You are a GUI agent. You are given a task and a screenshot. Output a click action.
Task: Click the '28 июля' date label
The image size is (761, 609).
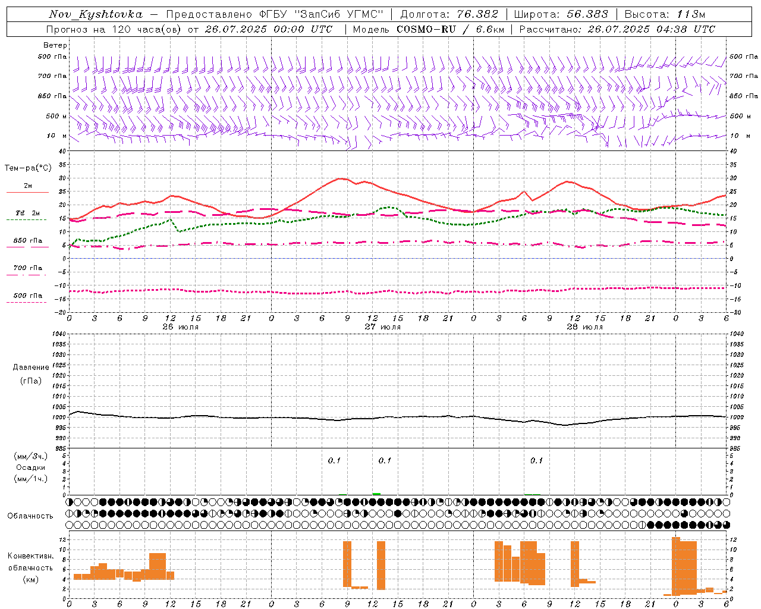585,327
